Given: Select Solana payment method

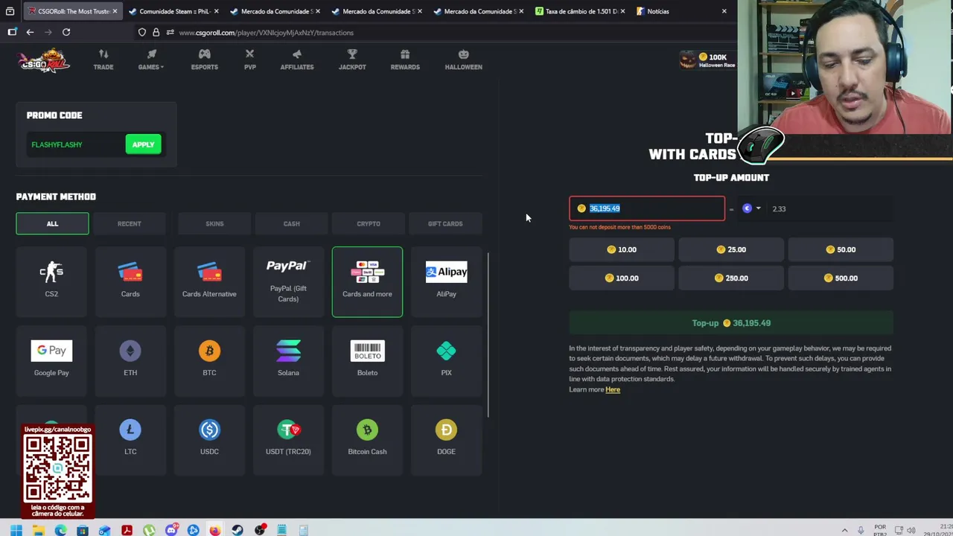Looking at the screenshot, I should click(288, 360).
